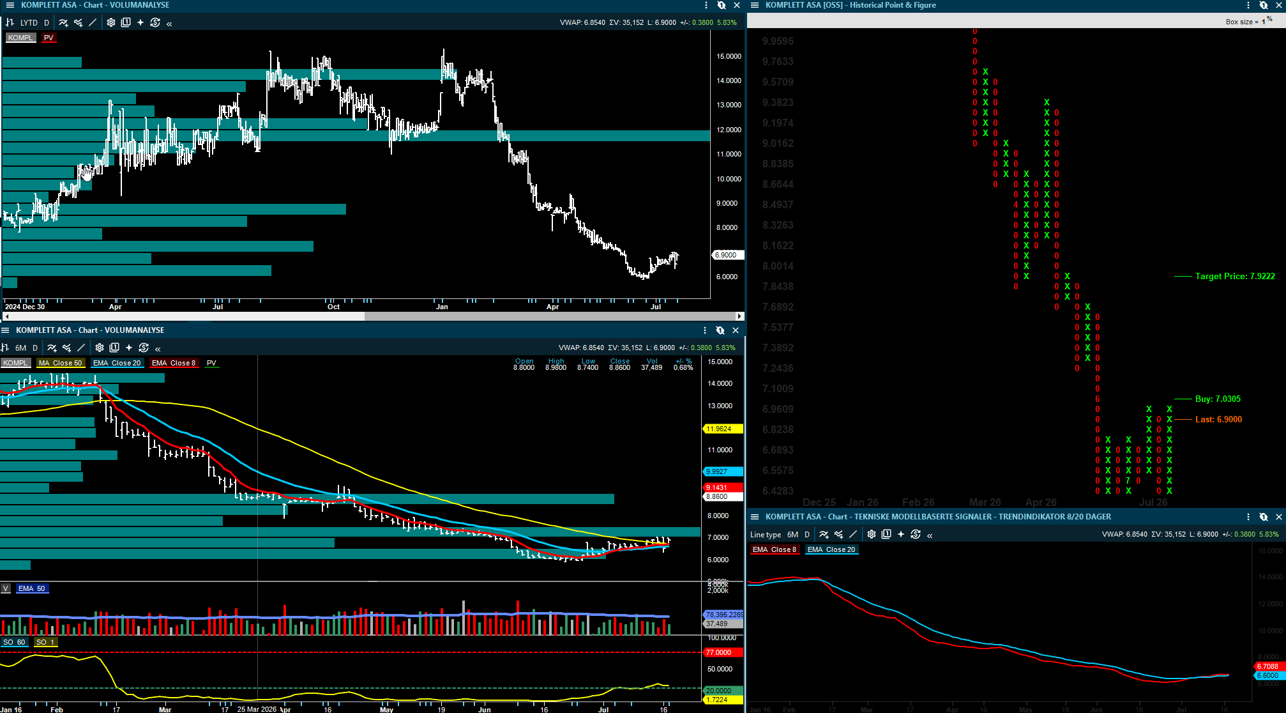Screen dimensions: 1286x713
Task: Select the SO 60 stochastic legend
Action: 14,642
